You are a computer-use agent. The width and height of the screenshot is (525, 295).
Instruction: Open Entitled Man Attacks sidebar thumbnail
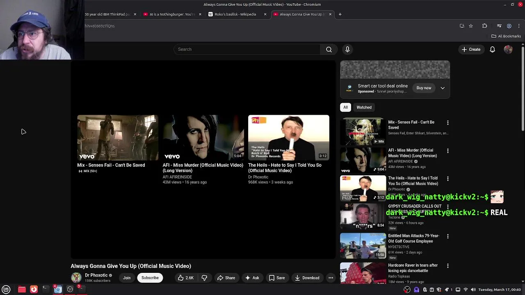tap(363, 246)
